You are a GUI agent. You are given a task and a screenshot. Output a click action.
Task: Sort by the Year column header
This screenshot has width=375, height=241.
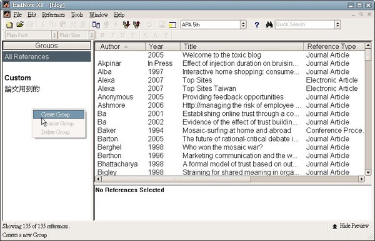click(x=162, y=46)
